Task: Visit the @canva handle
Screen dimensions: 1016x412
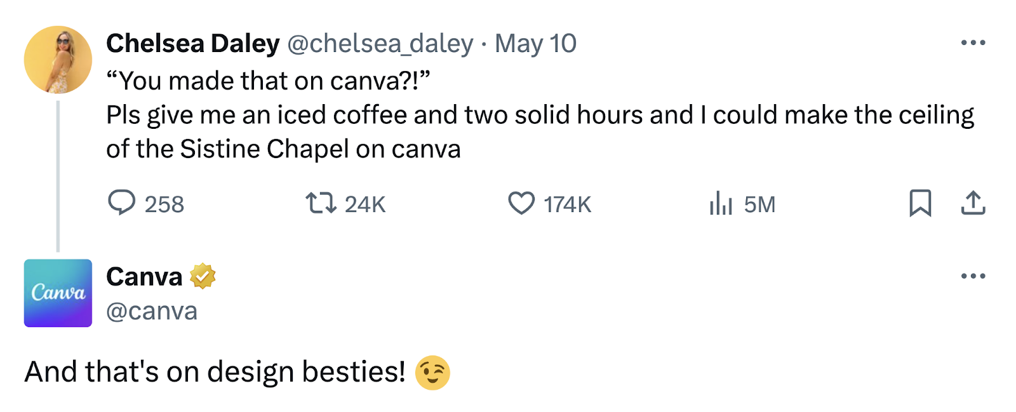Action: pos(152,310)
